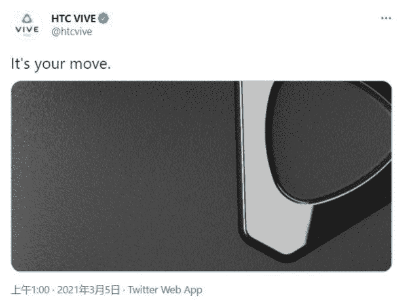The image size is (408, 305).
Task: Click the 上午1:00 timestamp
Action: click(30, 290)
